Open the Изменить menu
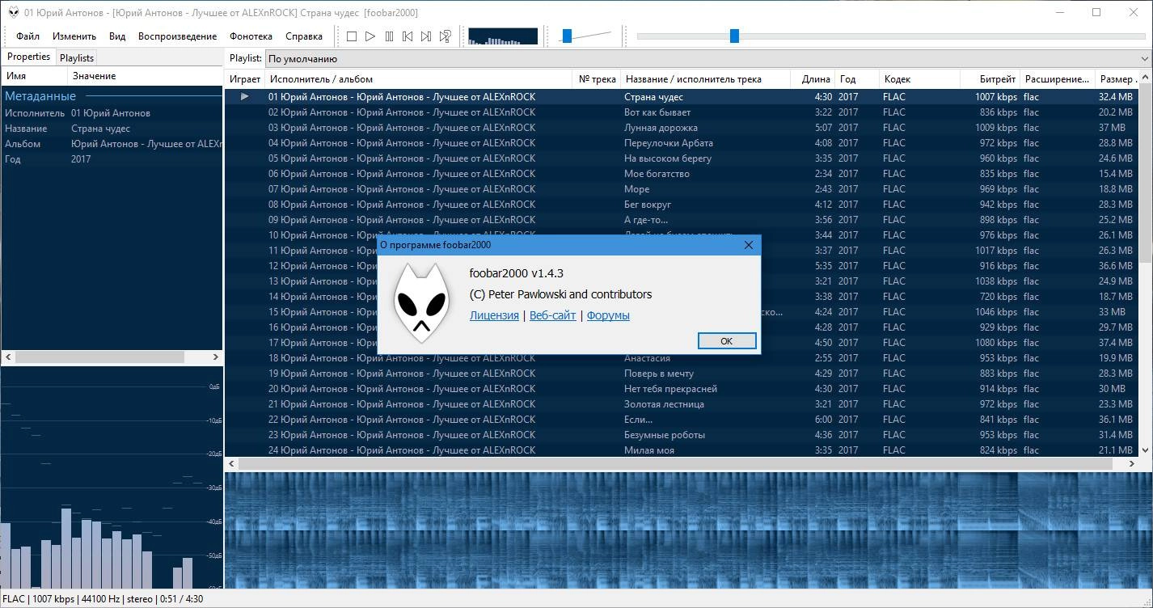1153x608 pixels. click(74, 36)
